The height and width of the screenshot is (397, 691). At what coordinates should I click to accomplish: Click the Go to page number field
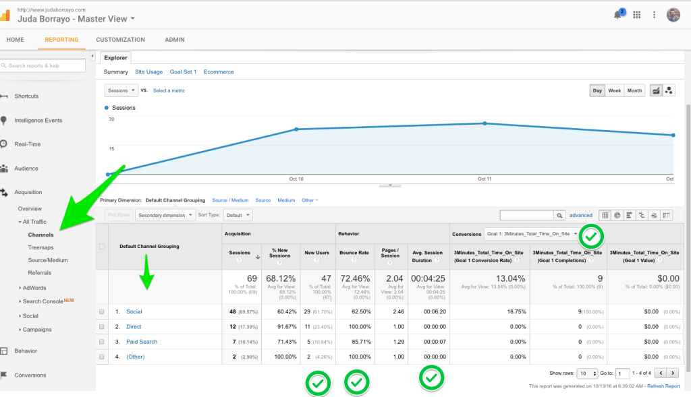pyautogui.click(x=622, y=373)
